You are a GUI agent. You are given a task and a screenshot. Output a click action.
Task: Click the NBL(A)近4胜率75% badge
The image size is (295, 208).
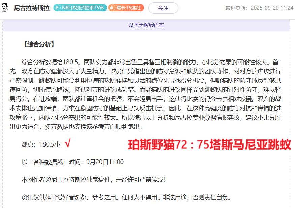pyautogui.click(x=80, y=8)
